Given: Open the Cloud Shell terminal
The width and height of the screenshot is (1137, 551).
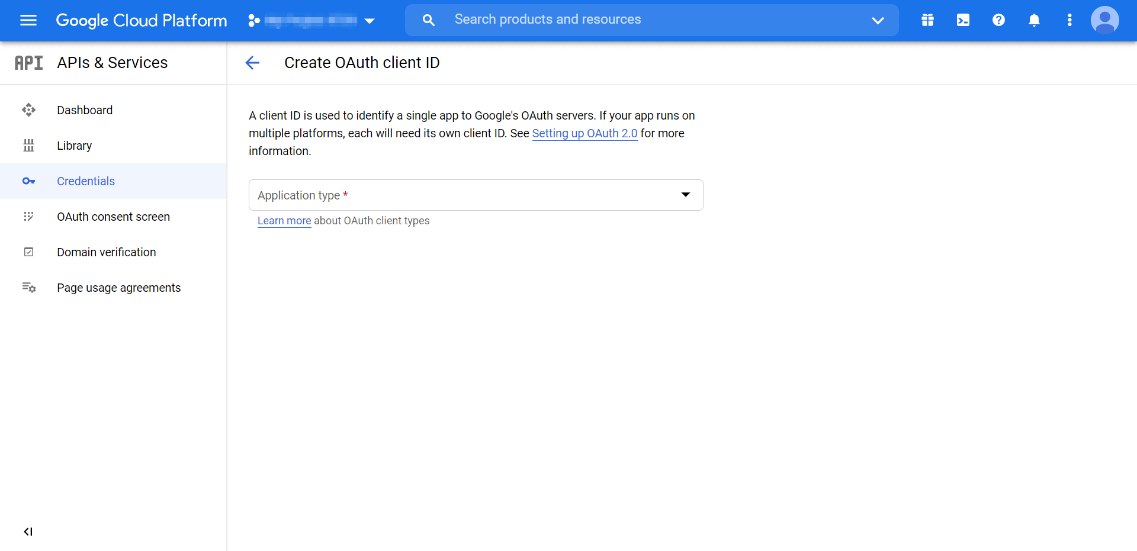Looking at the screenshot, I should (963, 20).
